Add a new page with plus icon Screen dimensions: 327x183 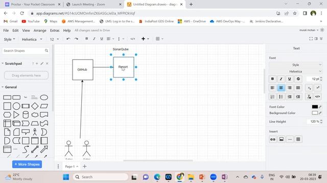pos(85,166)
